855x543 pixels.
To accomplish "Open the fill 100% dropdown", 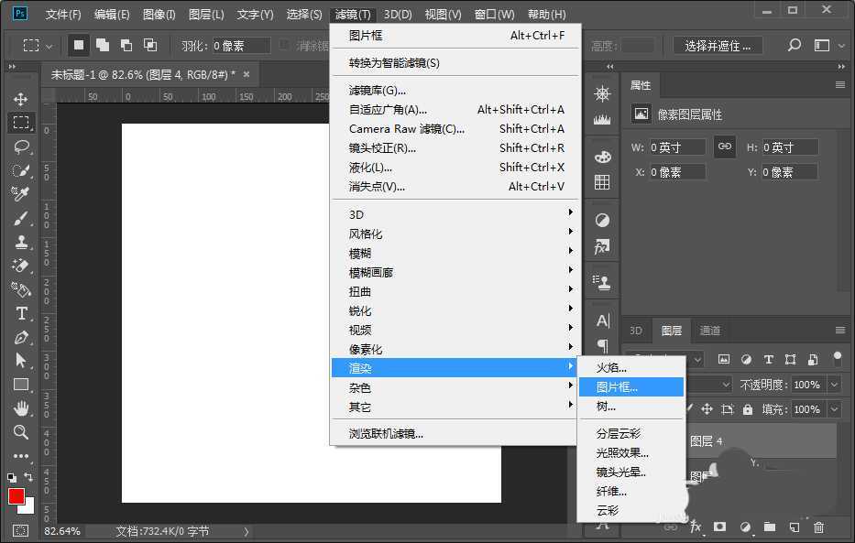I will coord(834,409).
